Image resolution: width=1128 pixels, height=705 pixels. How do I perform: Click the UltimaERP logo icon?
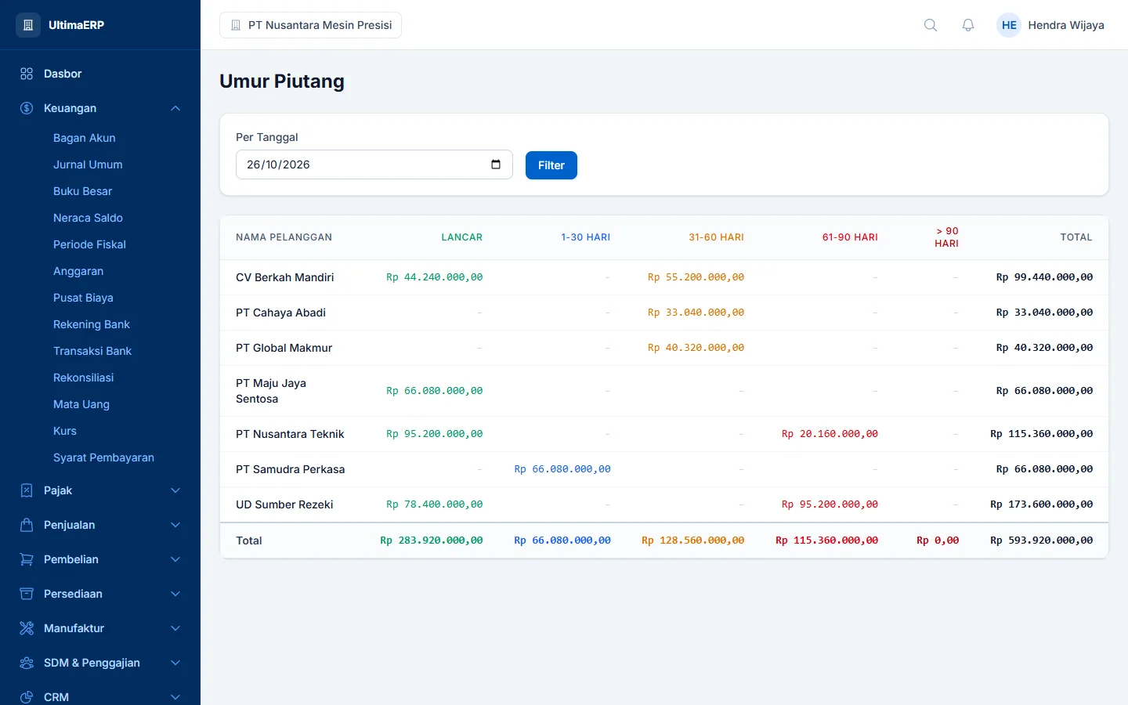point(27,25)
